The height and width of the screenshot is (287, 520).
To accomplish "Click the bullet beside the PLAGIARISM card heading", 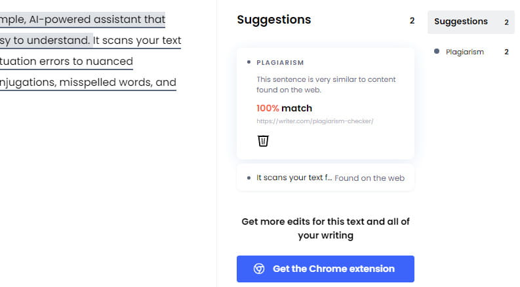I will click(x=249, y=62).
